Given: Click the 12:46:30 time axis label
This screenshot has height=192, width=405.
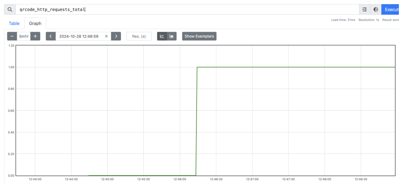Looking at the screenshot, I should point(216,179).
